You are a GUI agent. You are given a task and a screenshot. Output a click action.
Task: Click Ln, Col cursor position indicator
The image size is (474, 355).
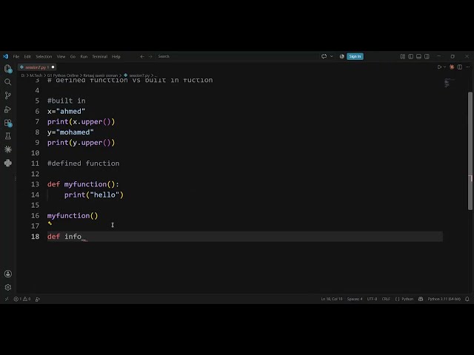332,299
